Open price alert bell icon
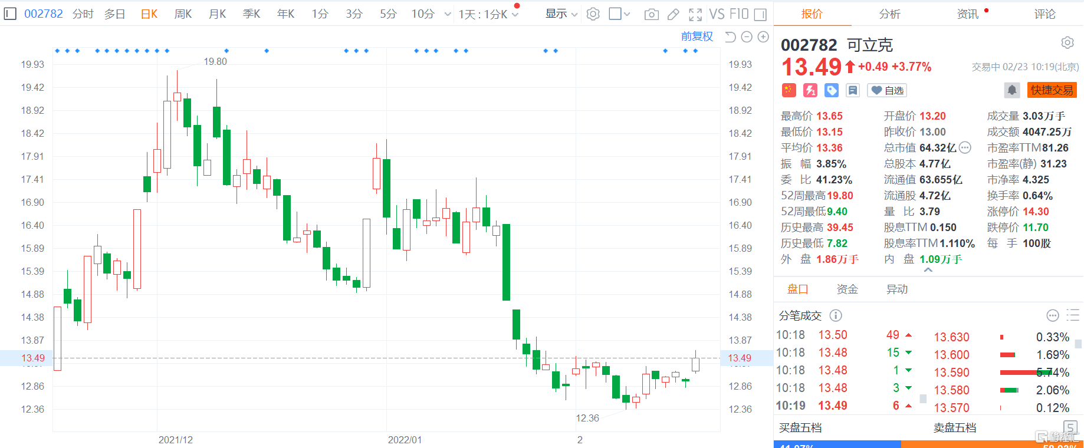 coord(1012,90)
